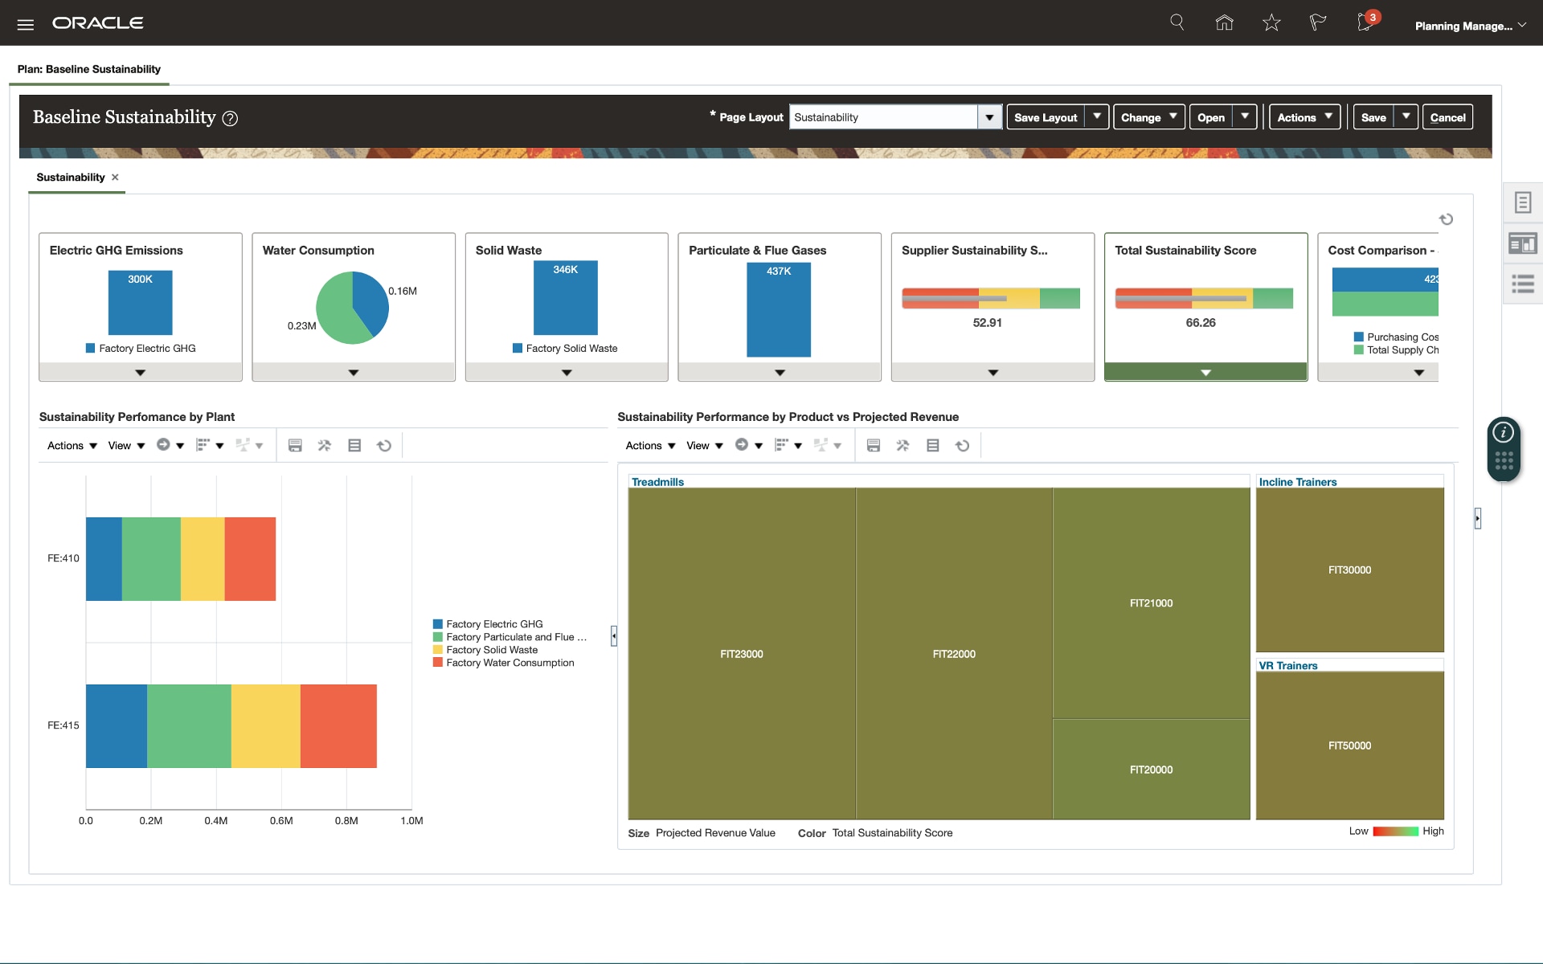Toggle Factory Solid Waste legend in plant chart
The image size is (1543, 964).
[x=491, y=650]
